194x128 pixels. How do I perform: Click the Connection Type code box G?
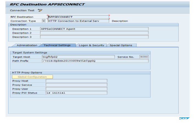tap(43, 21)
